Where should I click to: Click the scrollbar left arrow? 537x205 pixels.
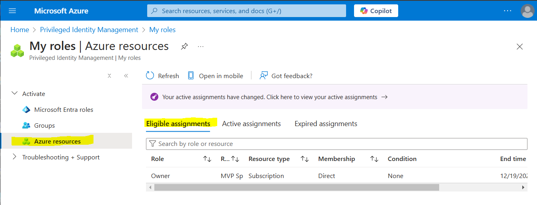(150, 187)
